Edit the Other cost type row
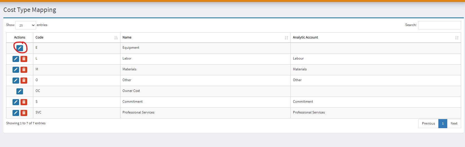Screen dimensions: 465x147 [x=16, y=80]
